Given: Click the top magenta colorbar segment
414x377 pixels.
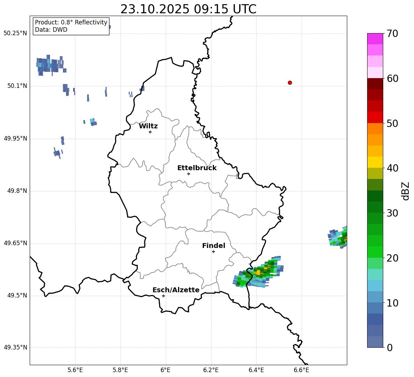Looking at the screenshot, I should [x=375, y=39].
